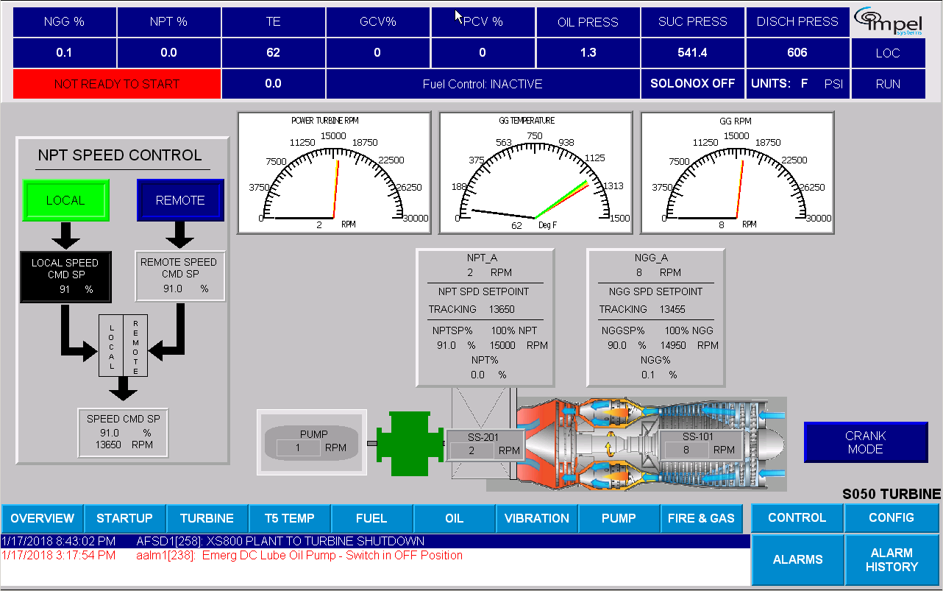Click the Impel Systems logo
This screenshot has height=591, width=943.
888,22
